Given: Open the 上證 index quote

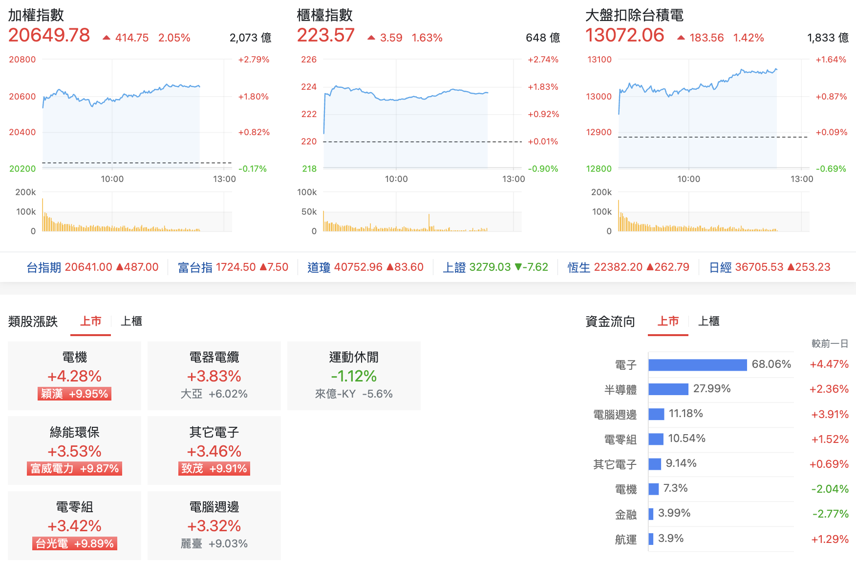Looking at the screenshot, I should 495,267.
